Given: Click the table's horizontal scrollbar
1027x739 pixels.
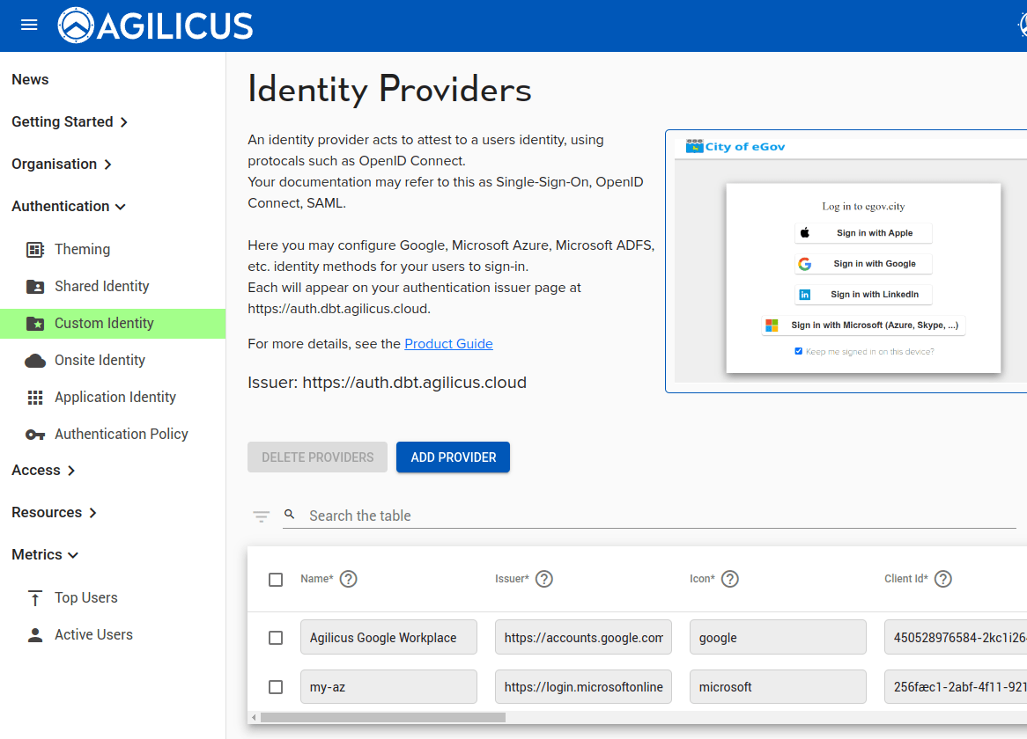Looking at the screenshot, I should [x=382, y=718].
